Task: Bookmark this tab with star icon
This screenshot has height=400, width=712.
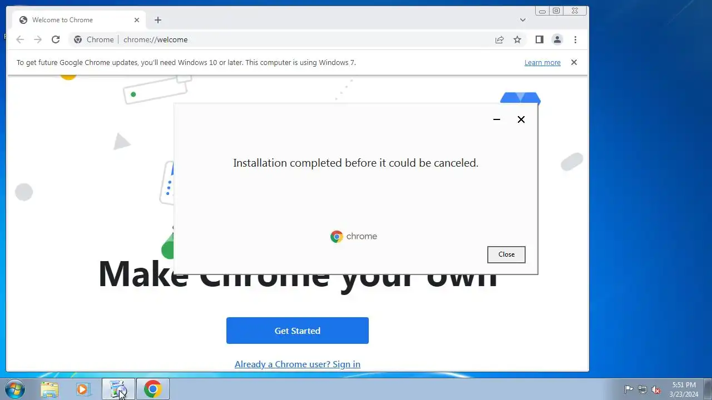Action: [517, 39]
